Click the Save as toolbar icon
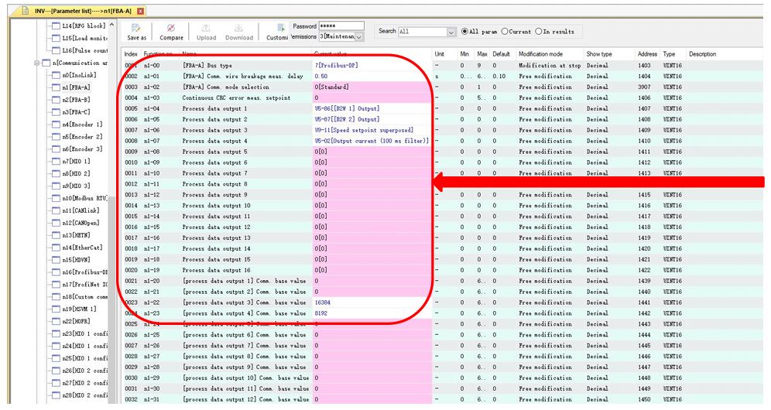771x410 pixels. [136, 27]
